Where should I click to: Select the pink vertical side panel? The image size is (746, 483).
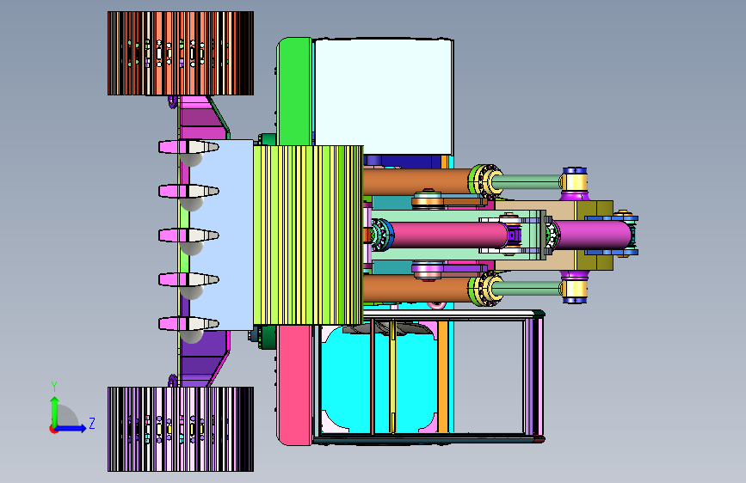click(x=295, y=384)
